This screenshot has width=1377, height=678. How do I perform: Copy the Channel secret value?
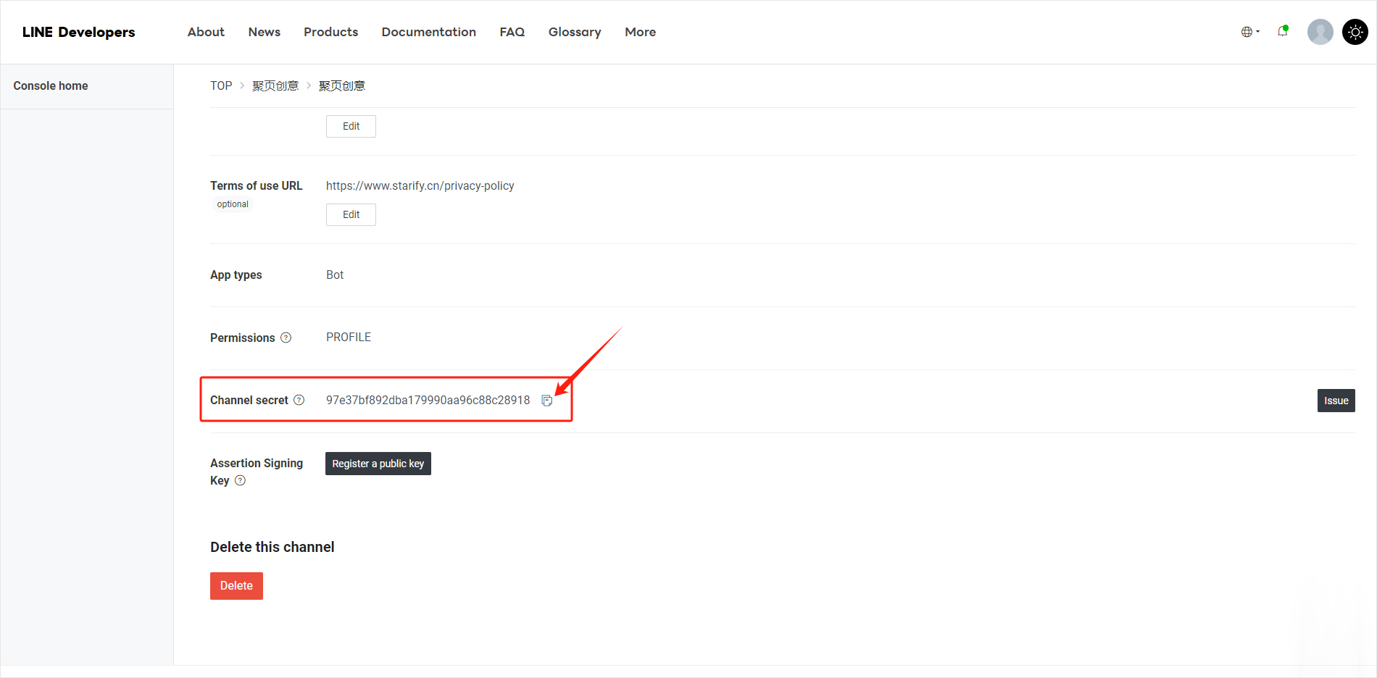pos(547,401)
